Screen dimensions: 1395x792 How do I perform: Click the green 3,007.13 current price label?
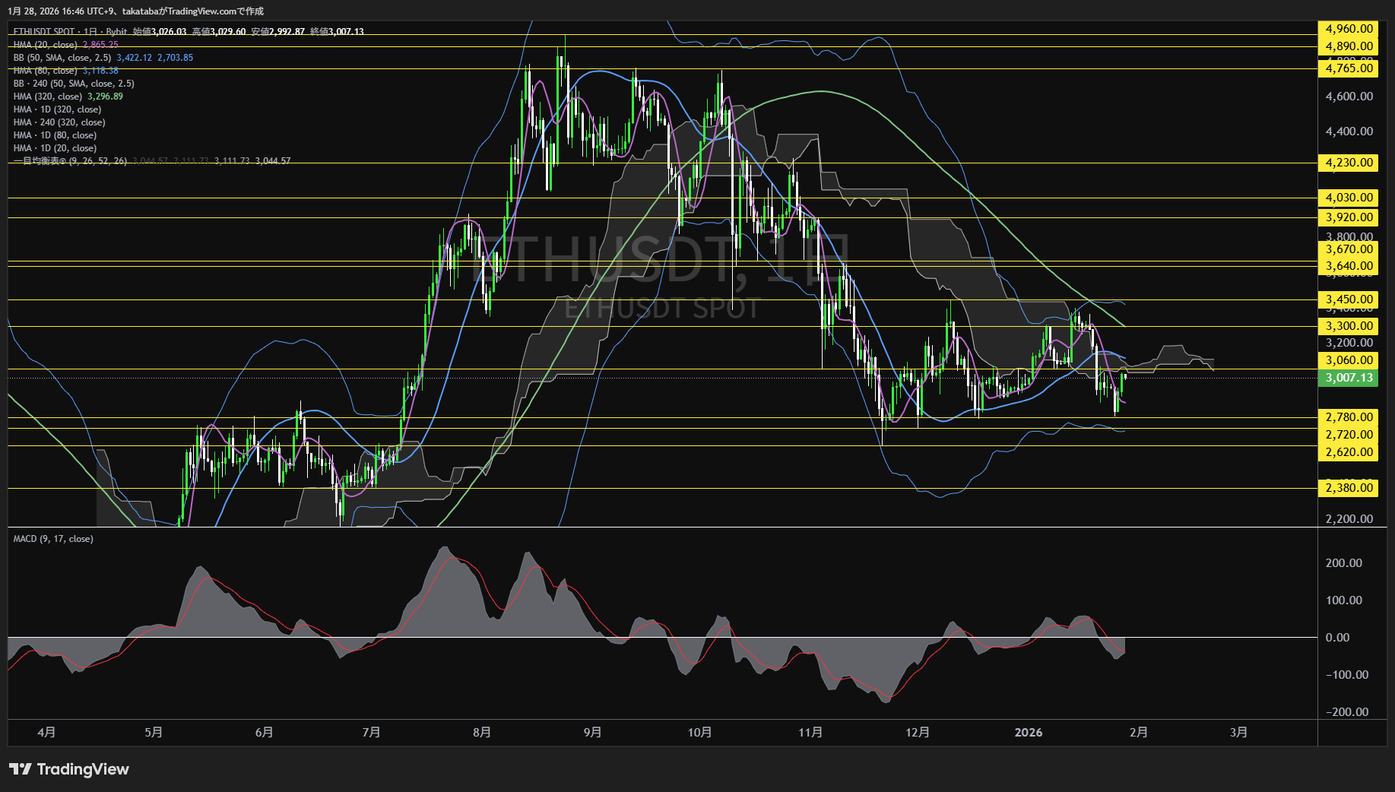[1348, 378]
